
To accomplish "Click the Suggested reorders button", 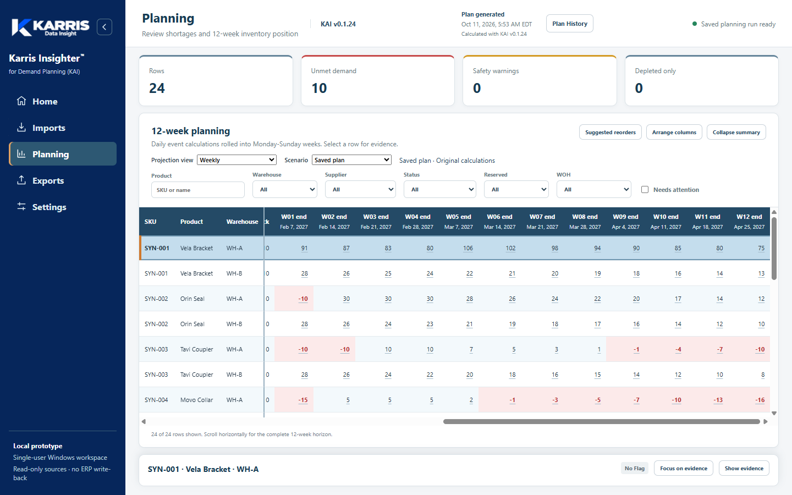I will coord(610,132).
